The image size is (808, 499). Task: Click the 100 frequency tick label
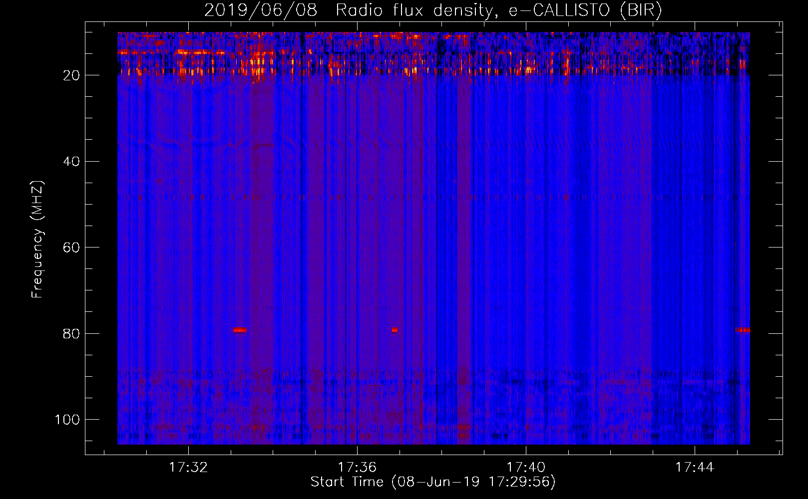68,420
